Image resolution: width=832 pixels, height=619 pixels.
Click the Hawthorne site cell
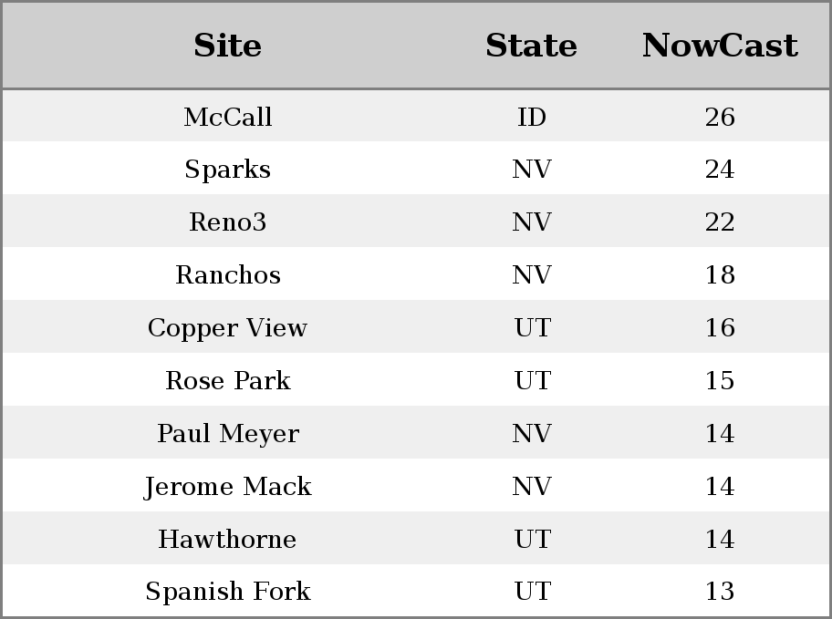click(227, 539)
